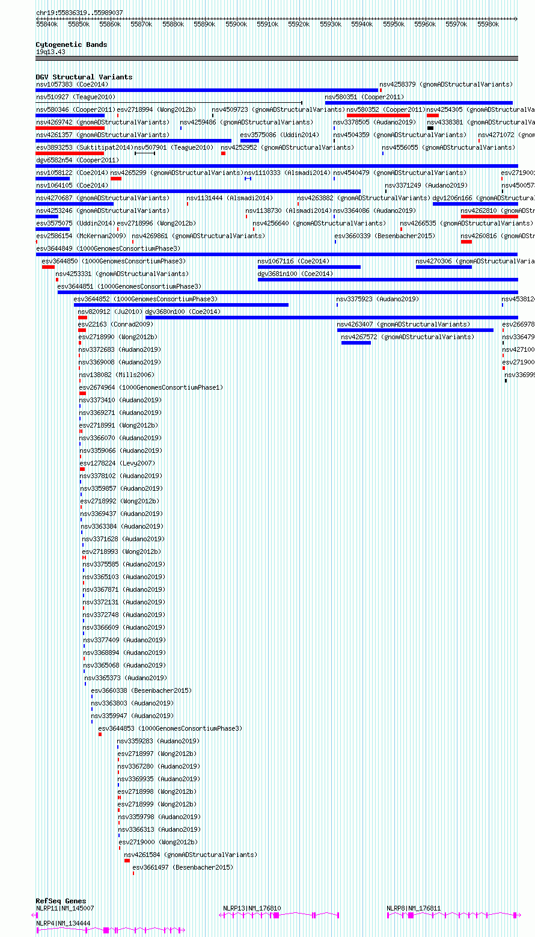Open nsv4261357 gnomAD variant
Screen dimensions: 535x937
(103, 135)
